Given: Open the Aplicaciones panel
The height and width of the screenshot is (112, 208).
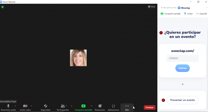Looking at the screenshot, I should pos(113,107).
